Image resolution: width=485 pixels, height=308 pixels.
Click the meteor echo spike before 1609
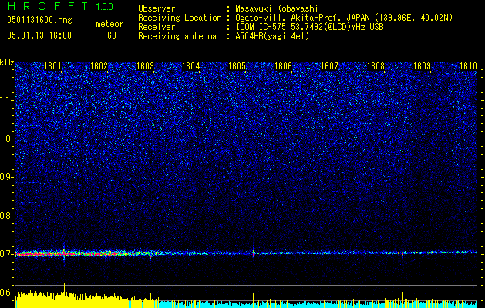(402, 253)
